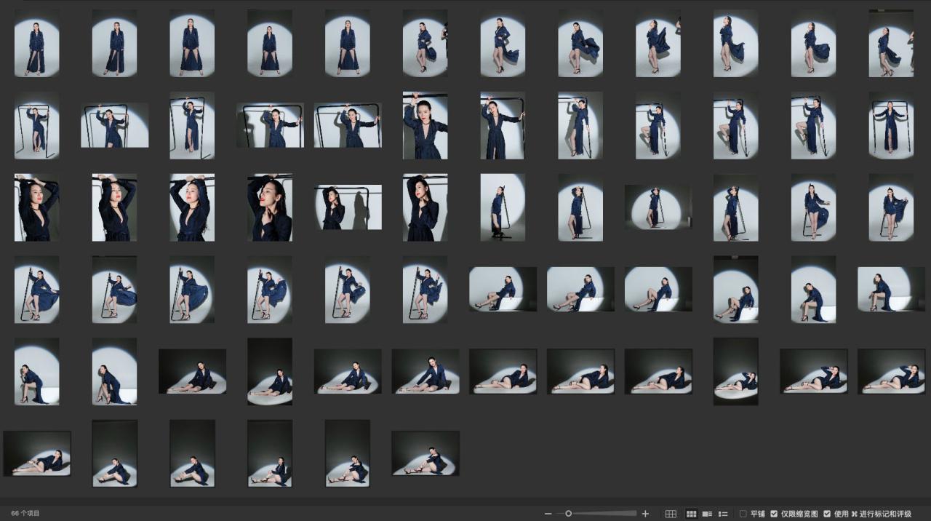Click the plus button to enlarge thumbnails

(x=645, y=514)
